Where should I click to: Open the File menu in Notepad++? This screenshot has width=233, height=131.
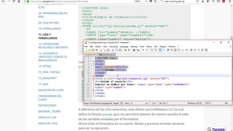tap(86, 47)
